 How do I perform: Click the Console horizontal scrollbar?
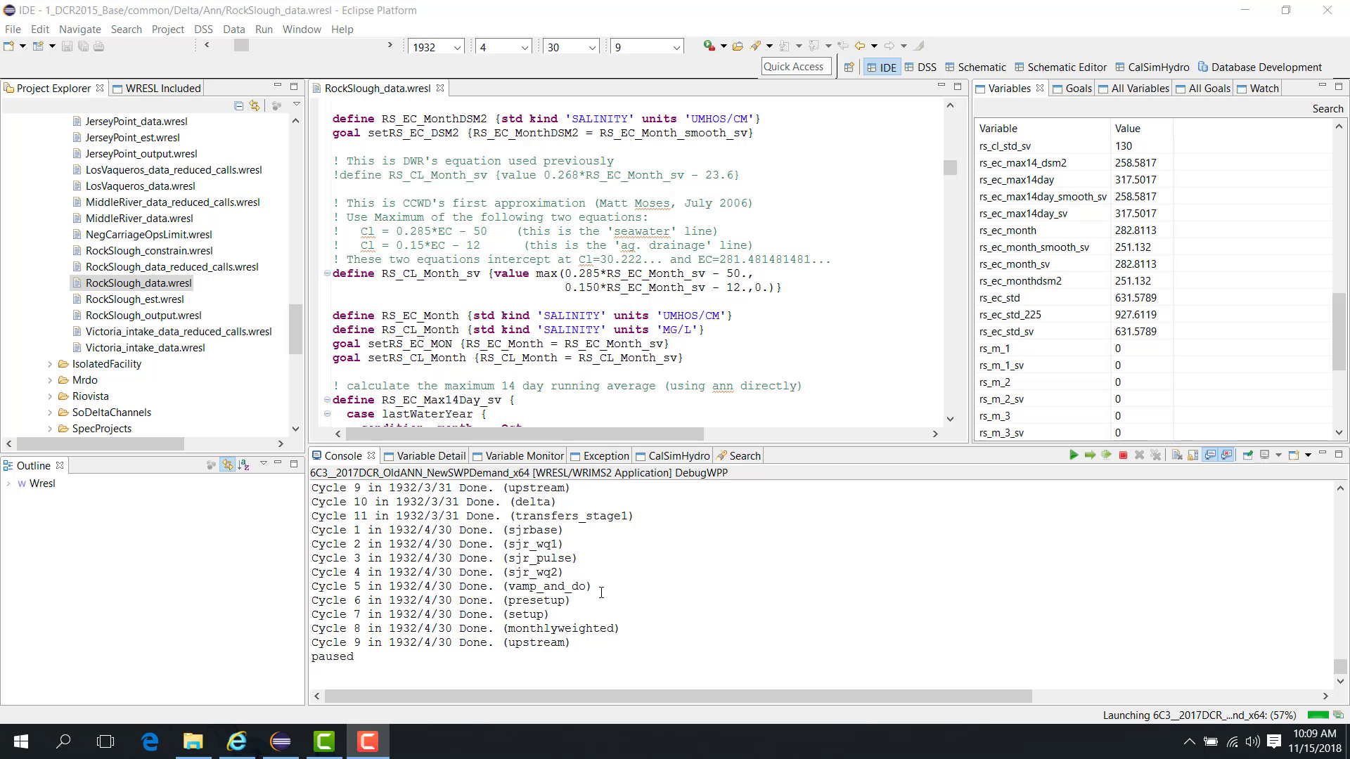(x=678, y=696)
